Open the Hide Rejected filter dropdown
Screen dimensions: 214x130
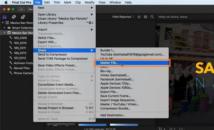pyautogui.click(x=123, y=17)
